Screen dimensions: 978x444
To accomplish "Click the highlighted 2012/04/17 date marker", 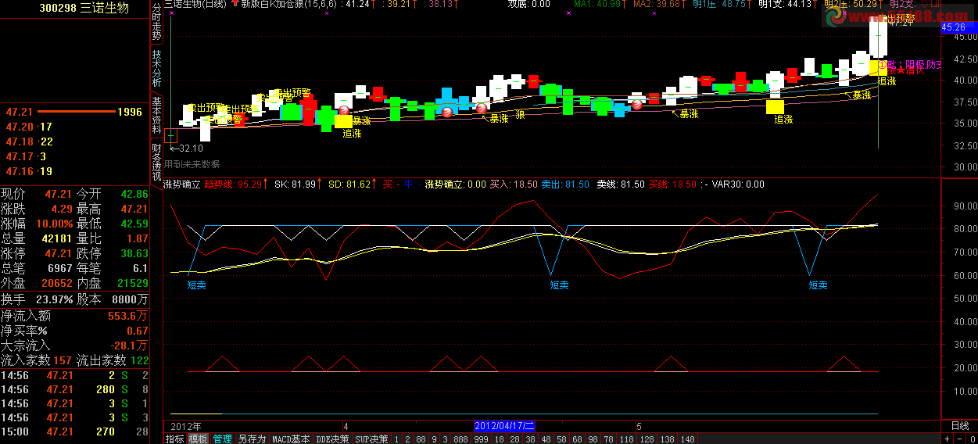I will pyautogui.click(x=504, y=426).
